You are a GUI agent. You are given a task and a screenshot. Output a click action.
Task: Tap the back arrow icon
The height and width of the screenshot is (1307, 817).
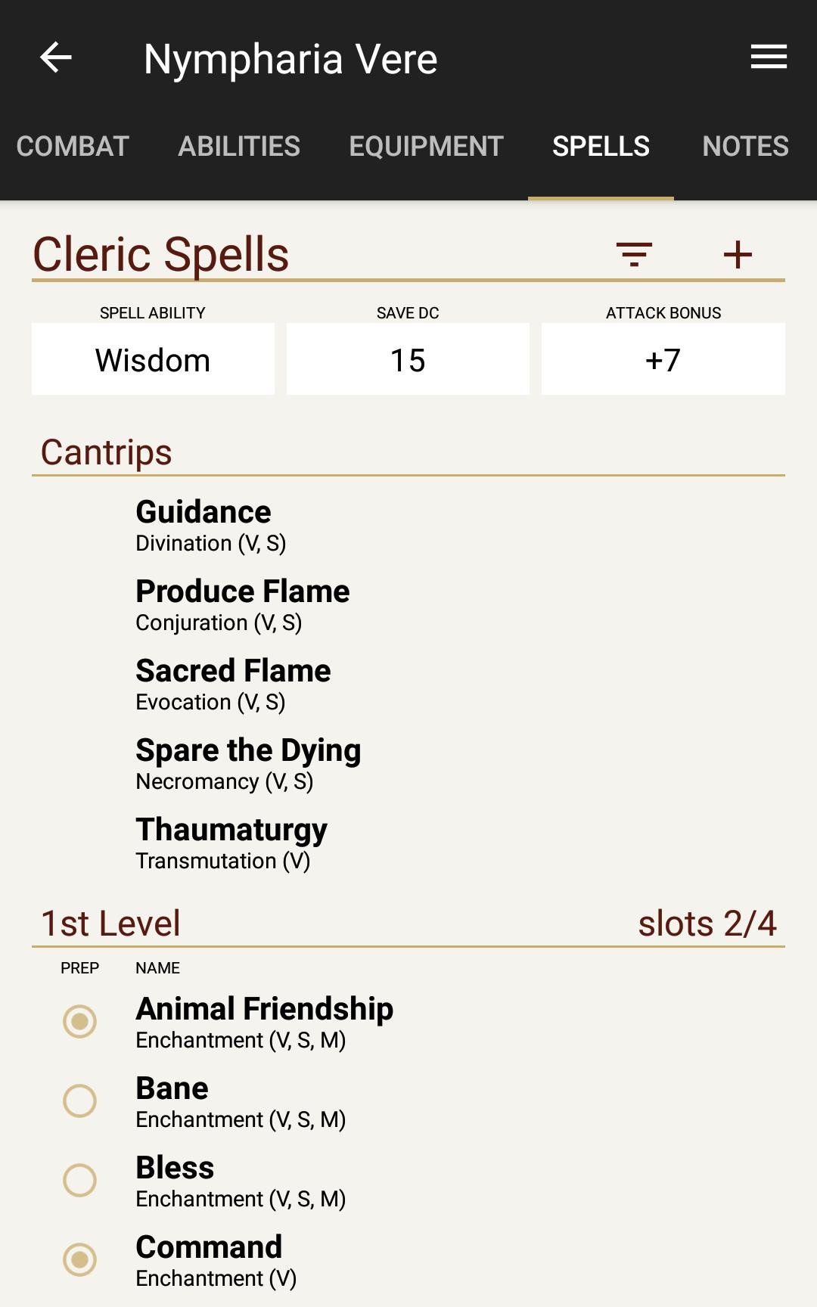[x=56, y=57]
